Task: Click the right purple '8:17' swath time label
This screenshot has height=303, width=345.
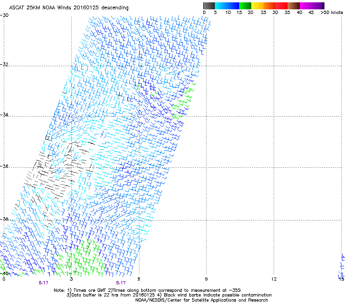Action: pyautogui.click(x=121, y=283)
